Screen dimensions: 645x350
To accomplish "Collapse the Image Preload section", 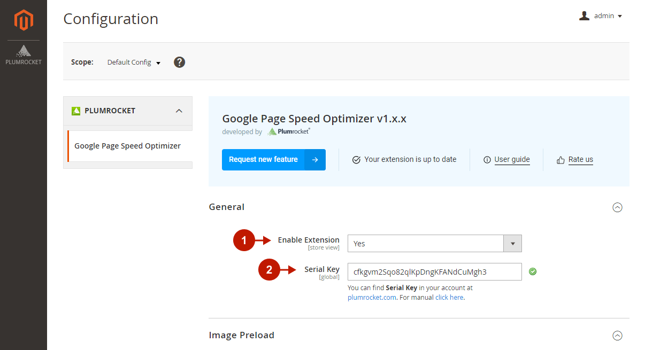I will click(x=617, y=336).
